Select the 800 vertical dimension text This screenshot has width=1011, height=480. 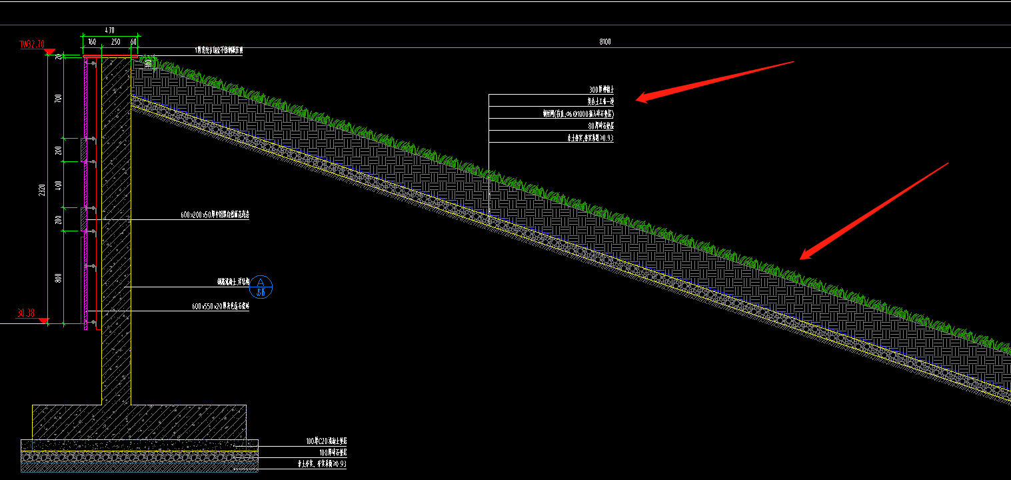point(59,278)
